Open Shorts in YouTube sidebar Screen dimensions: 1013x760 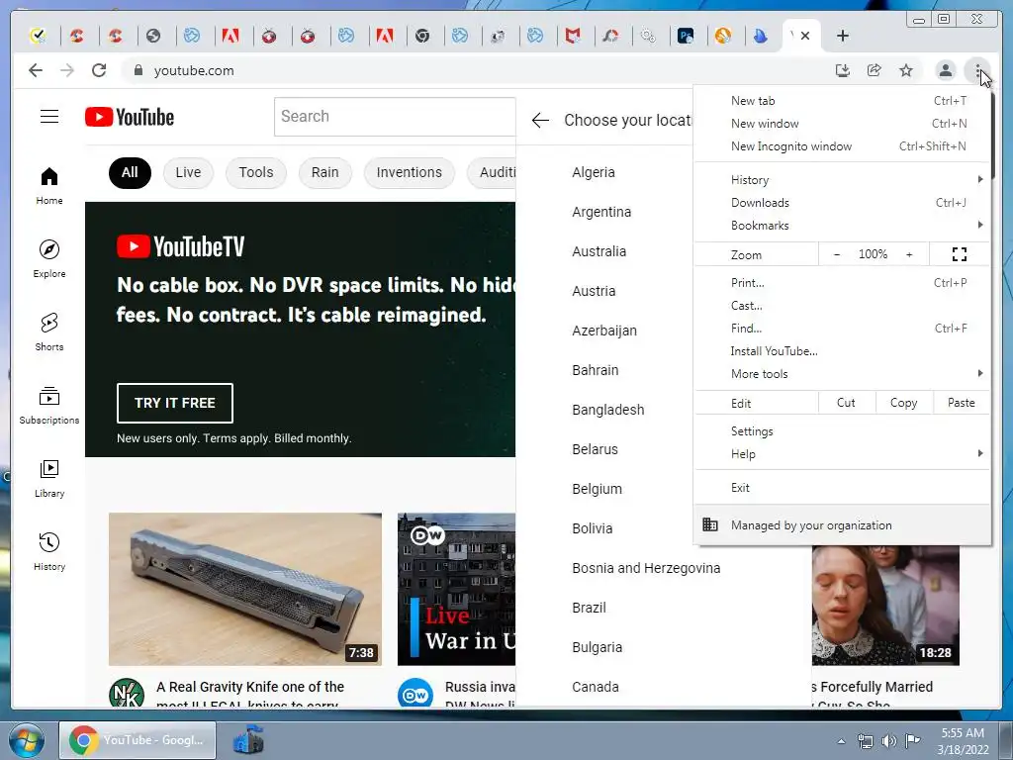[49, 332]
